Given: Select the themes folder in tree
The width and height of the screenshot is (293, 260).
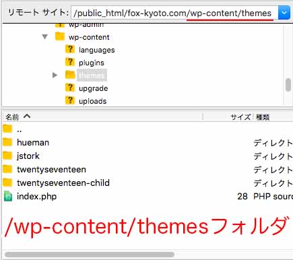Looking at the screenshot, I should click(92, 75).
